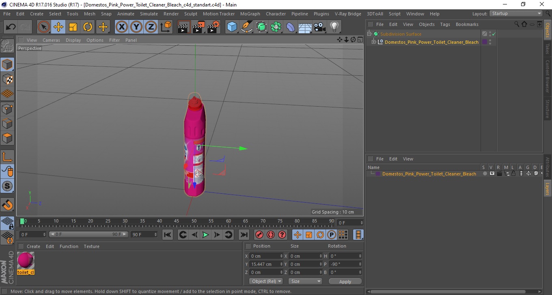Viewport: 552px width, 295px height.
Task: Render to Picture Viewer
Action: 198,27
